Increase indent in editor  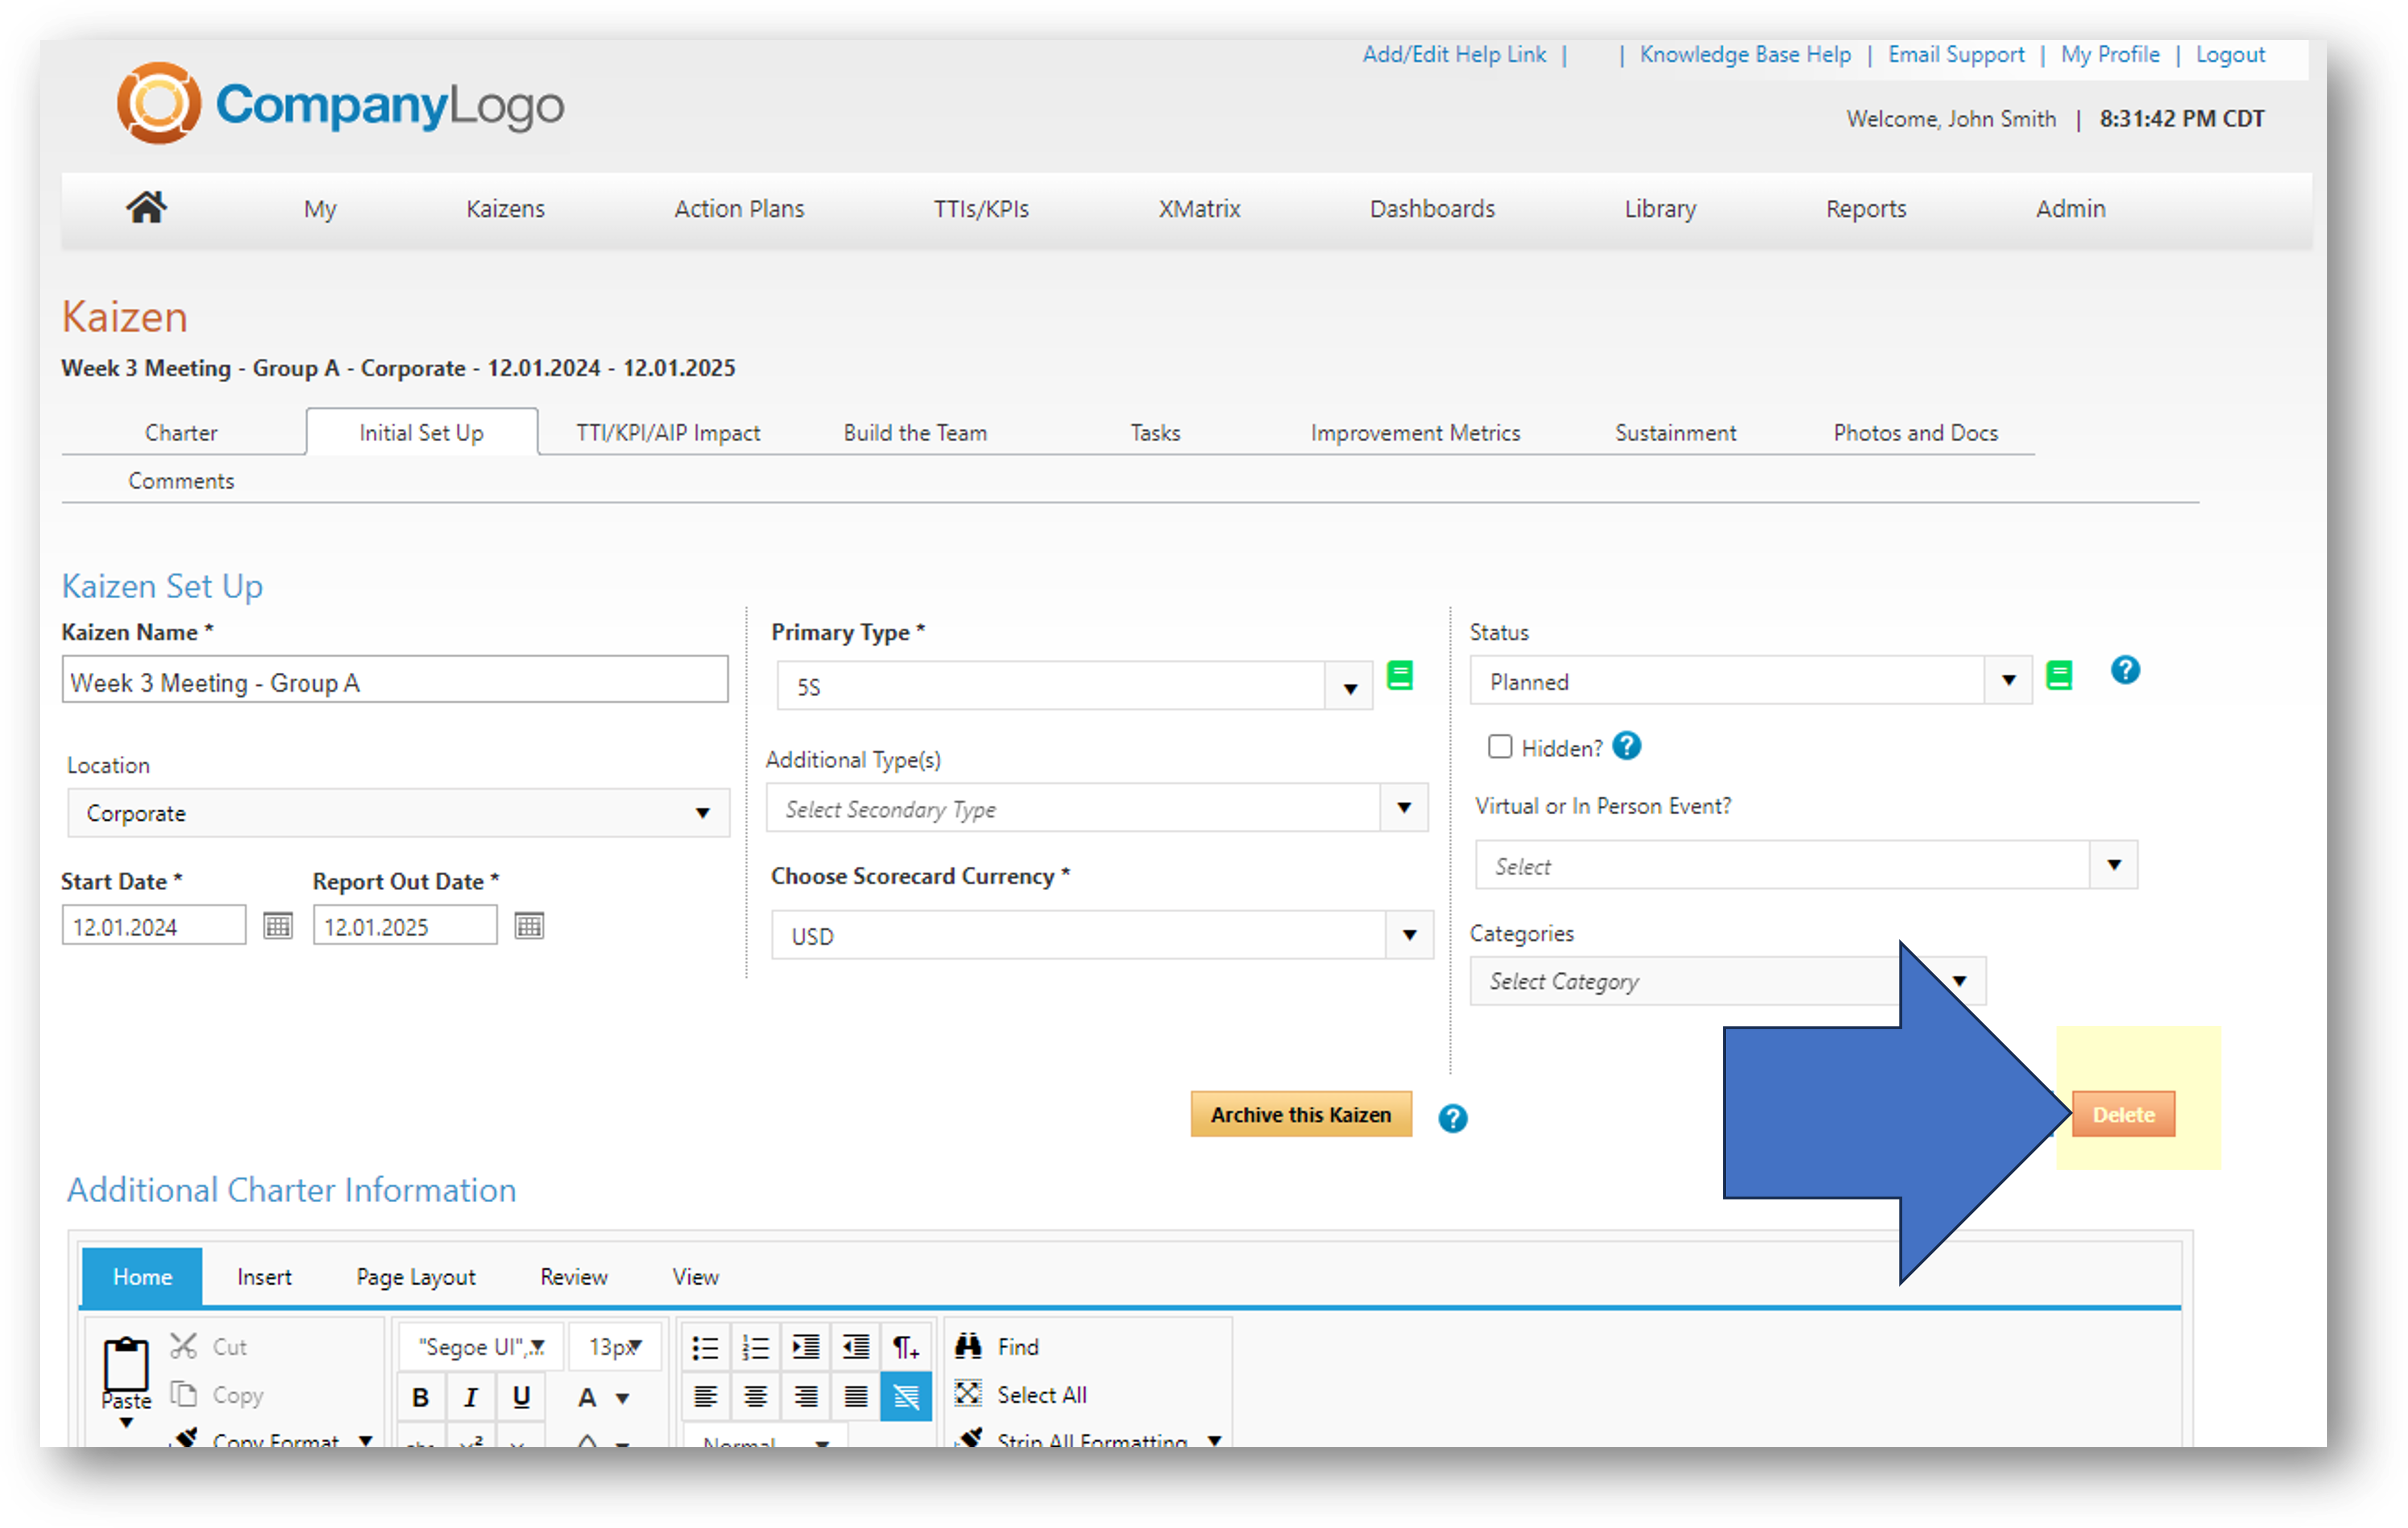click(806, 1347)
